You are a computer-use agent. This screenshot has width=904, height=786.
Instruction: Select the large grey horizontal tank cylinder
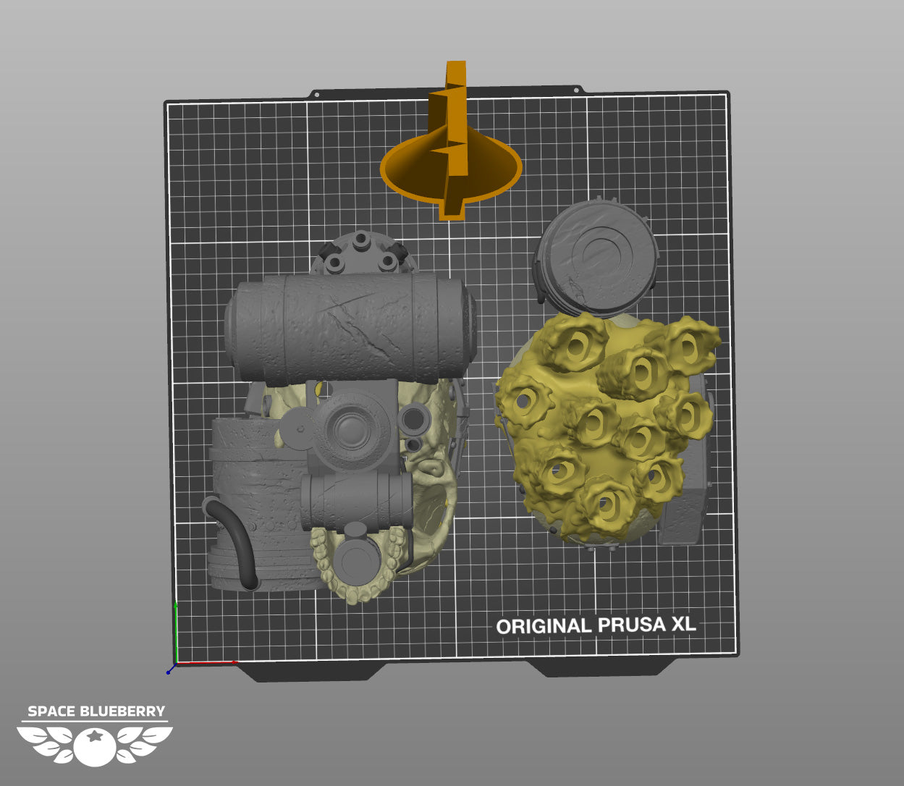(350, 329)
